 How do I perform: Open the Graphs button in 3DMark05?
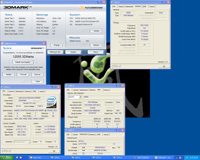coord(73,52)
